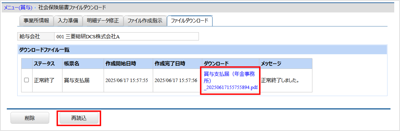Click the ダウンロード column header
Image resolution: width=400 pixels, height=131 pixels.
pyautogui.click(x=231, y=63)
